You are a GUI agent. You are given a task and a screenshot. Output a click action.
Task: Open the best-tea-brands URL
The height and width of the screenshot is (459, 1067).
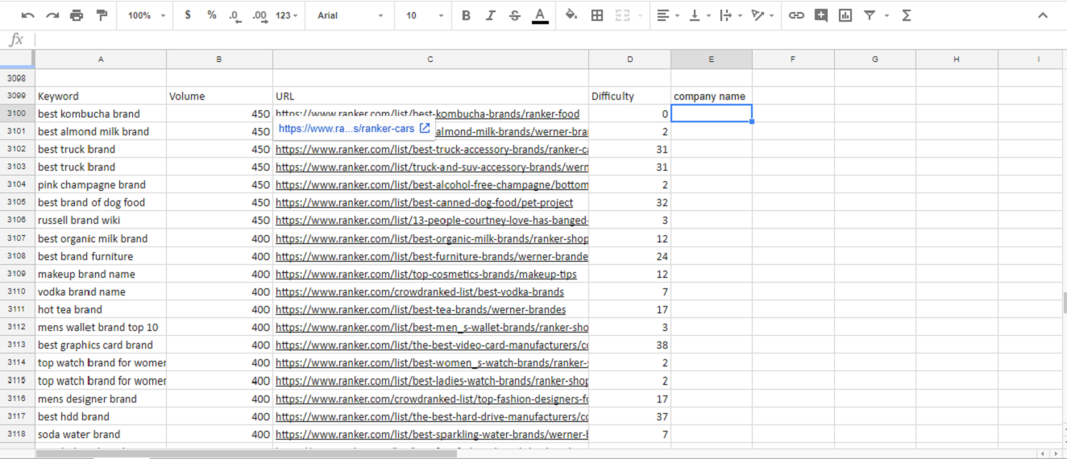pyautogui.click(x=421, y=309)
